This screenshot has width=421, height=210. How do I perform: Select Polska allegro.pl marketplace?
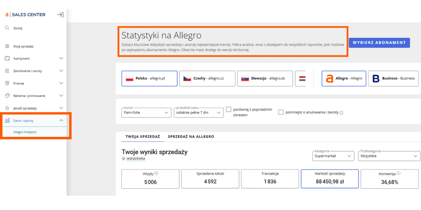[149, 78]
